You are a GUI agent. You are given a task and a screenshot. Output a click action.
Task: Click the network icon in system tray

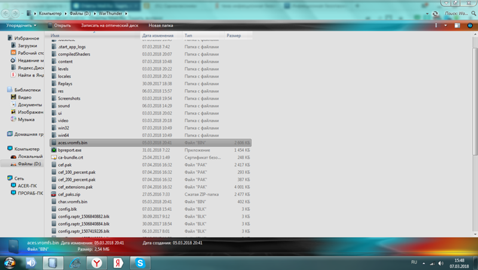(432, 263)
